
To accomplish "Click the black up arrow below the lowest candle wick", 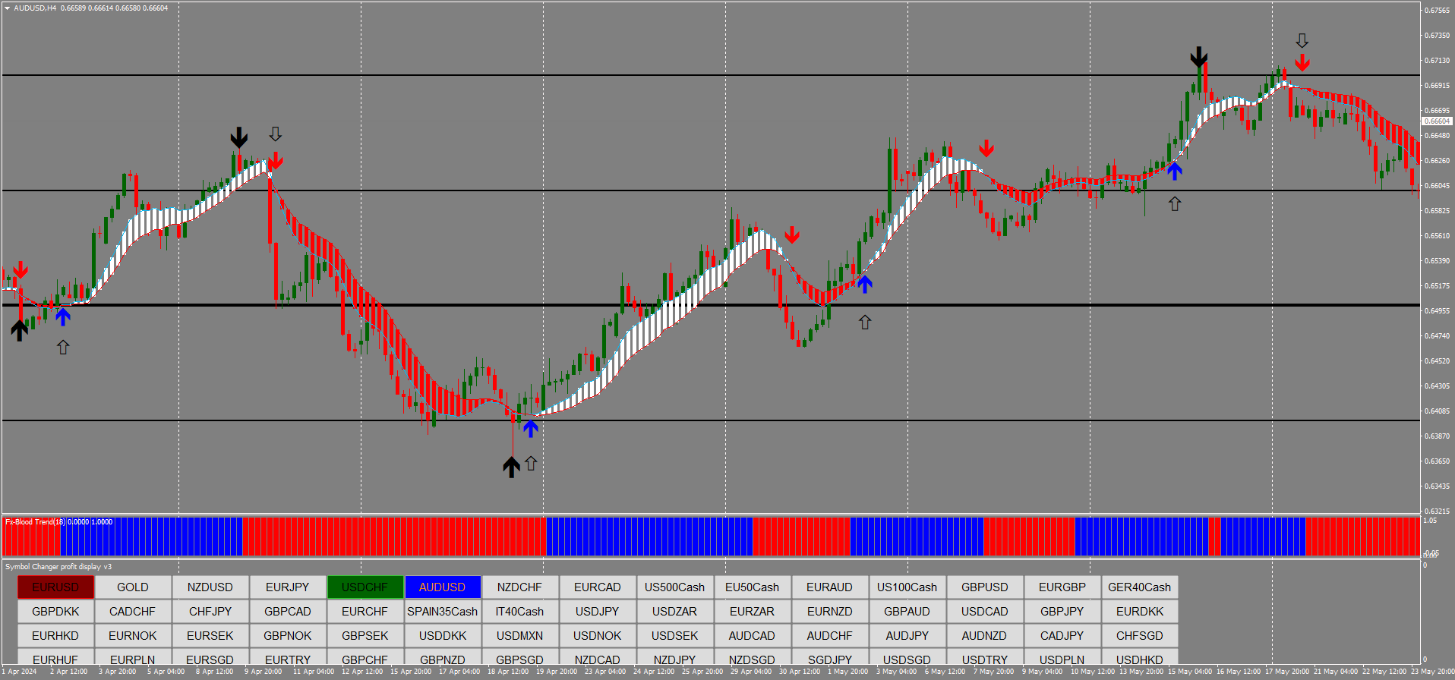I will tap(511, 467).
